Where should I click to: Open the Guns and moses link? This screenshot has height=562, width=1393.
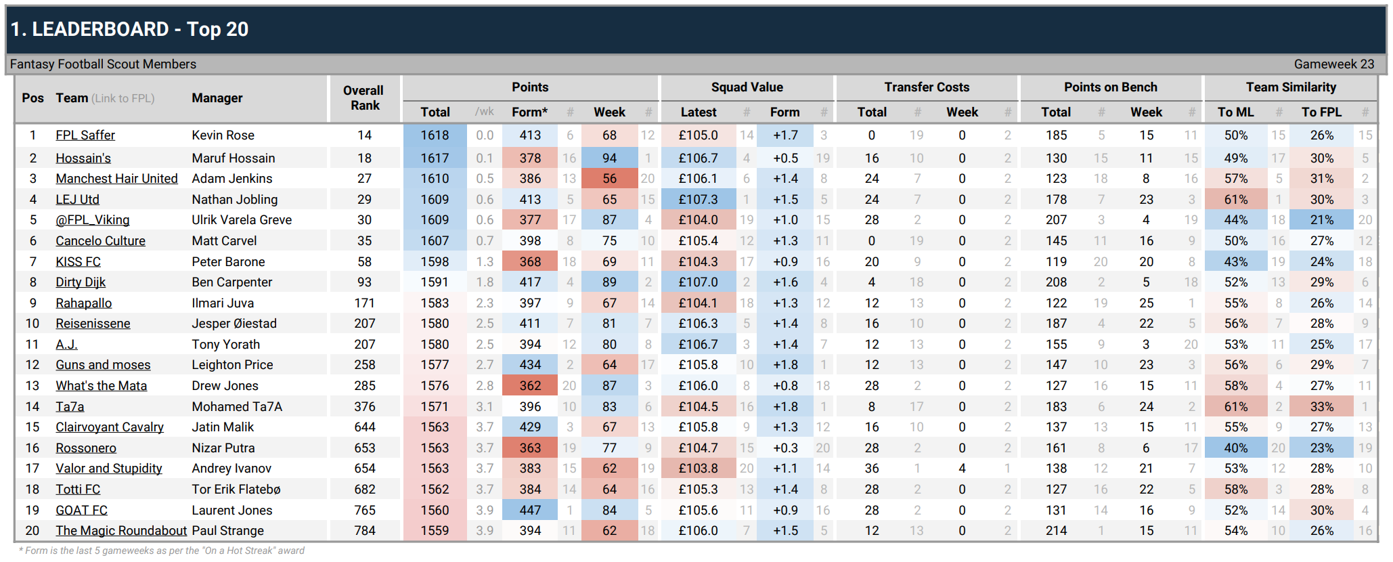[x=103, y=365]
